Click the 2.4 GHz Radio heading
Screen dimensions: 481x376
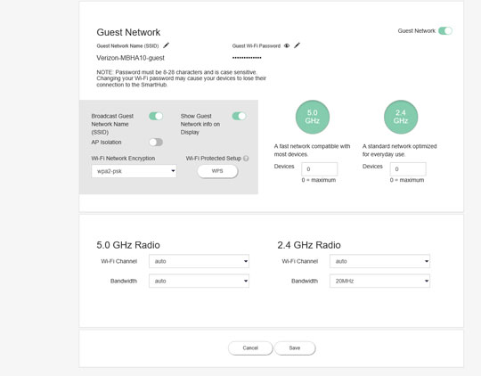click(x=309, y=245)
